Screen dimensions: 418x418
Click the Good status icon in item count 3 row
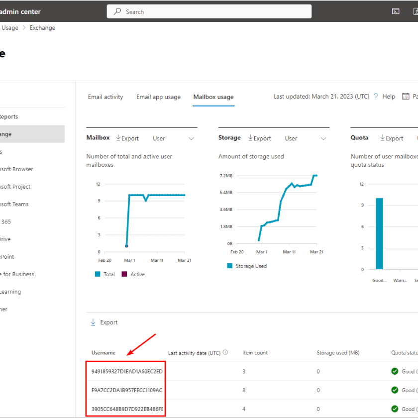[x=395, y=371]
